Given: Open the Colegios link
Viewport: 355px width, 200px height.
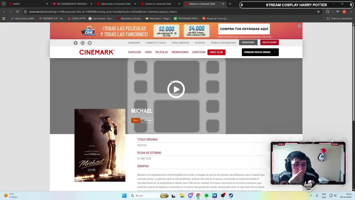Looking at the screenshot, I should pos(200,43).
